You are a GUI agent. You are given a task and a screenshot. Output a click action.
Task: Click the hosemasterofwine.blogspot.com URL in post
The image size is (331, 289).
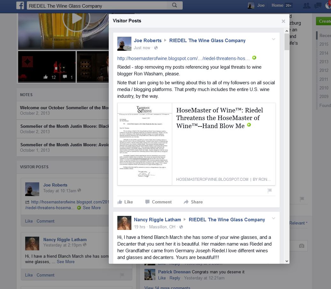coord(183,58)
